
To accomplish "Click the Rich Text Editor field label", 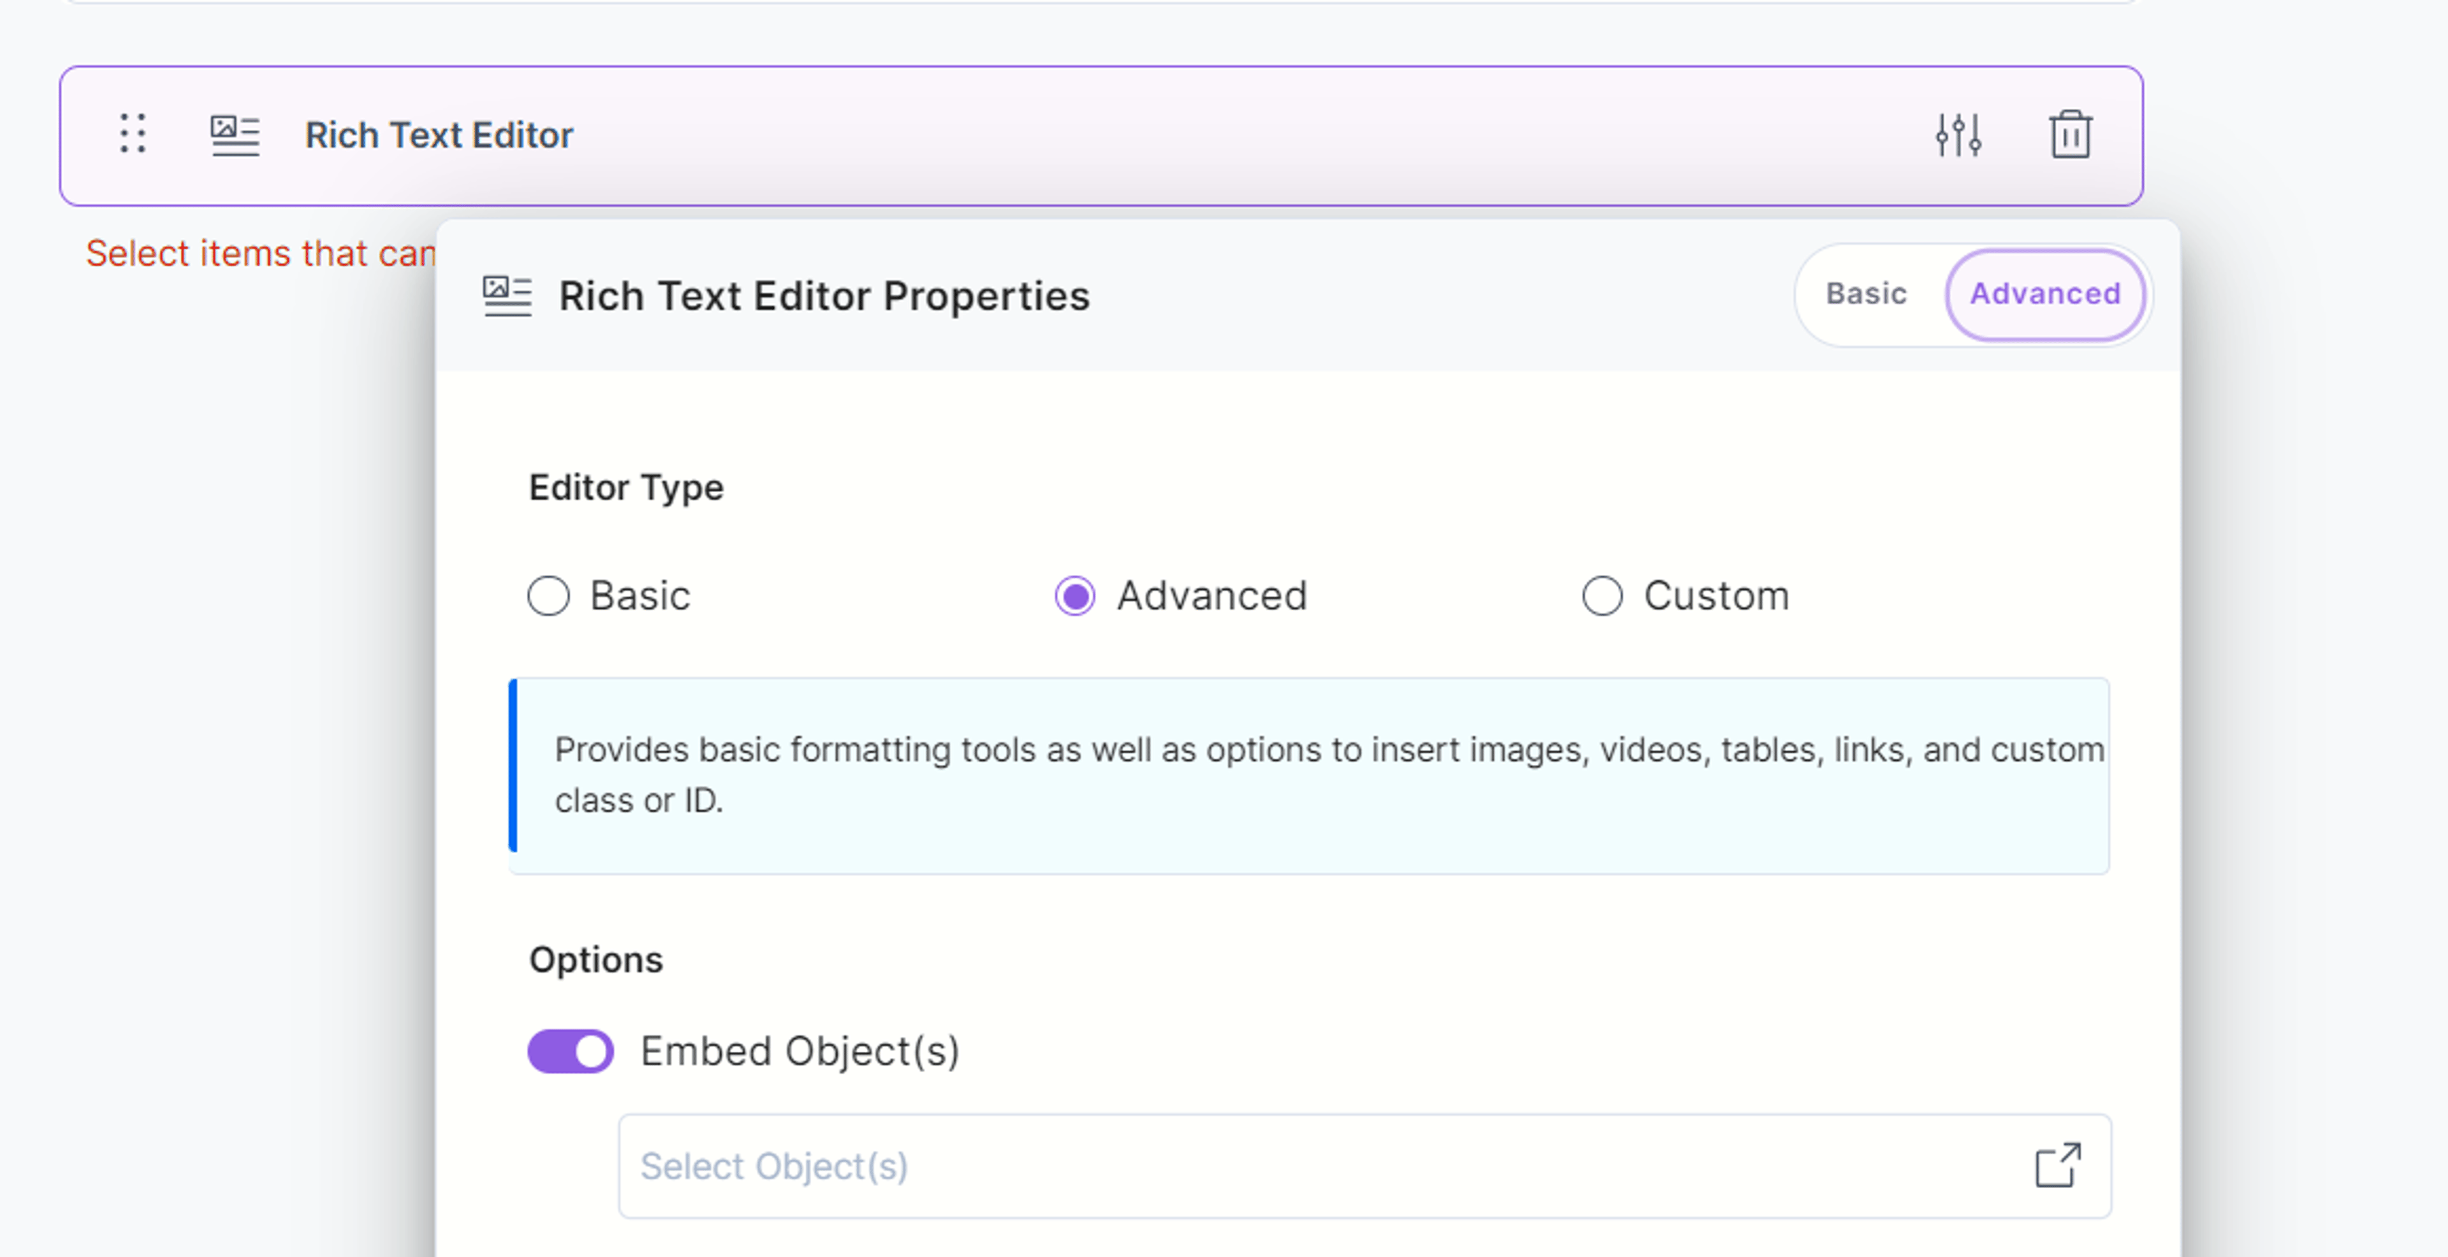I will point(439,135).
